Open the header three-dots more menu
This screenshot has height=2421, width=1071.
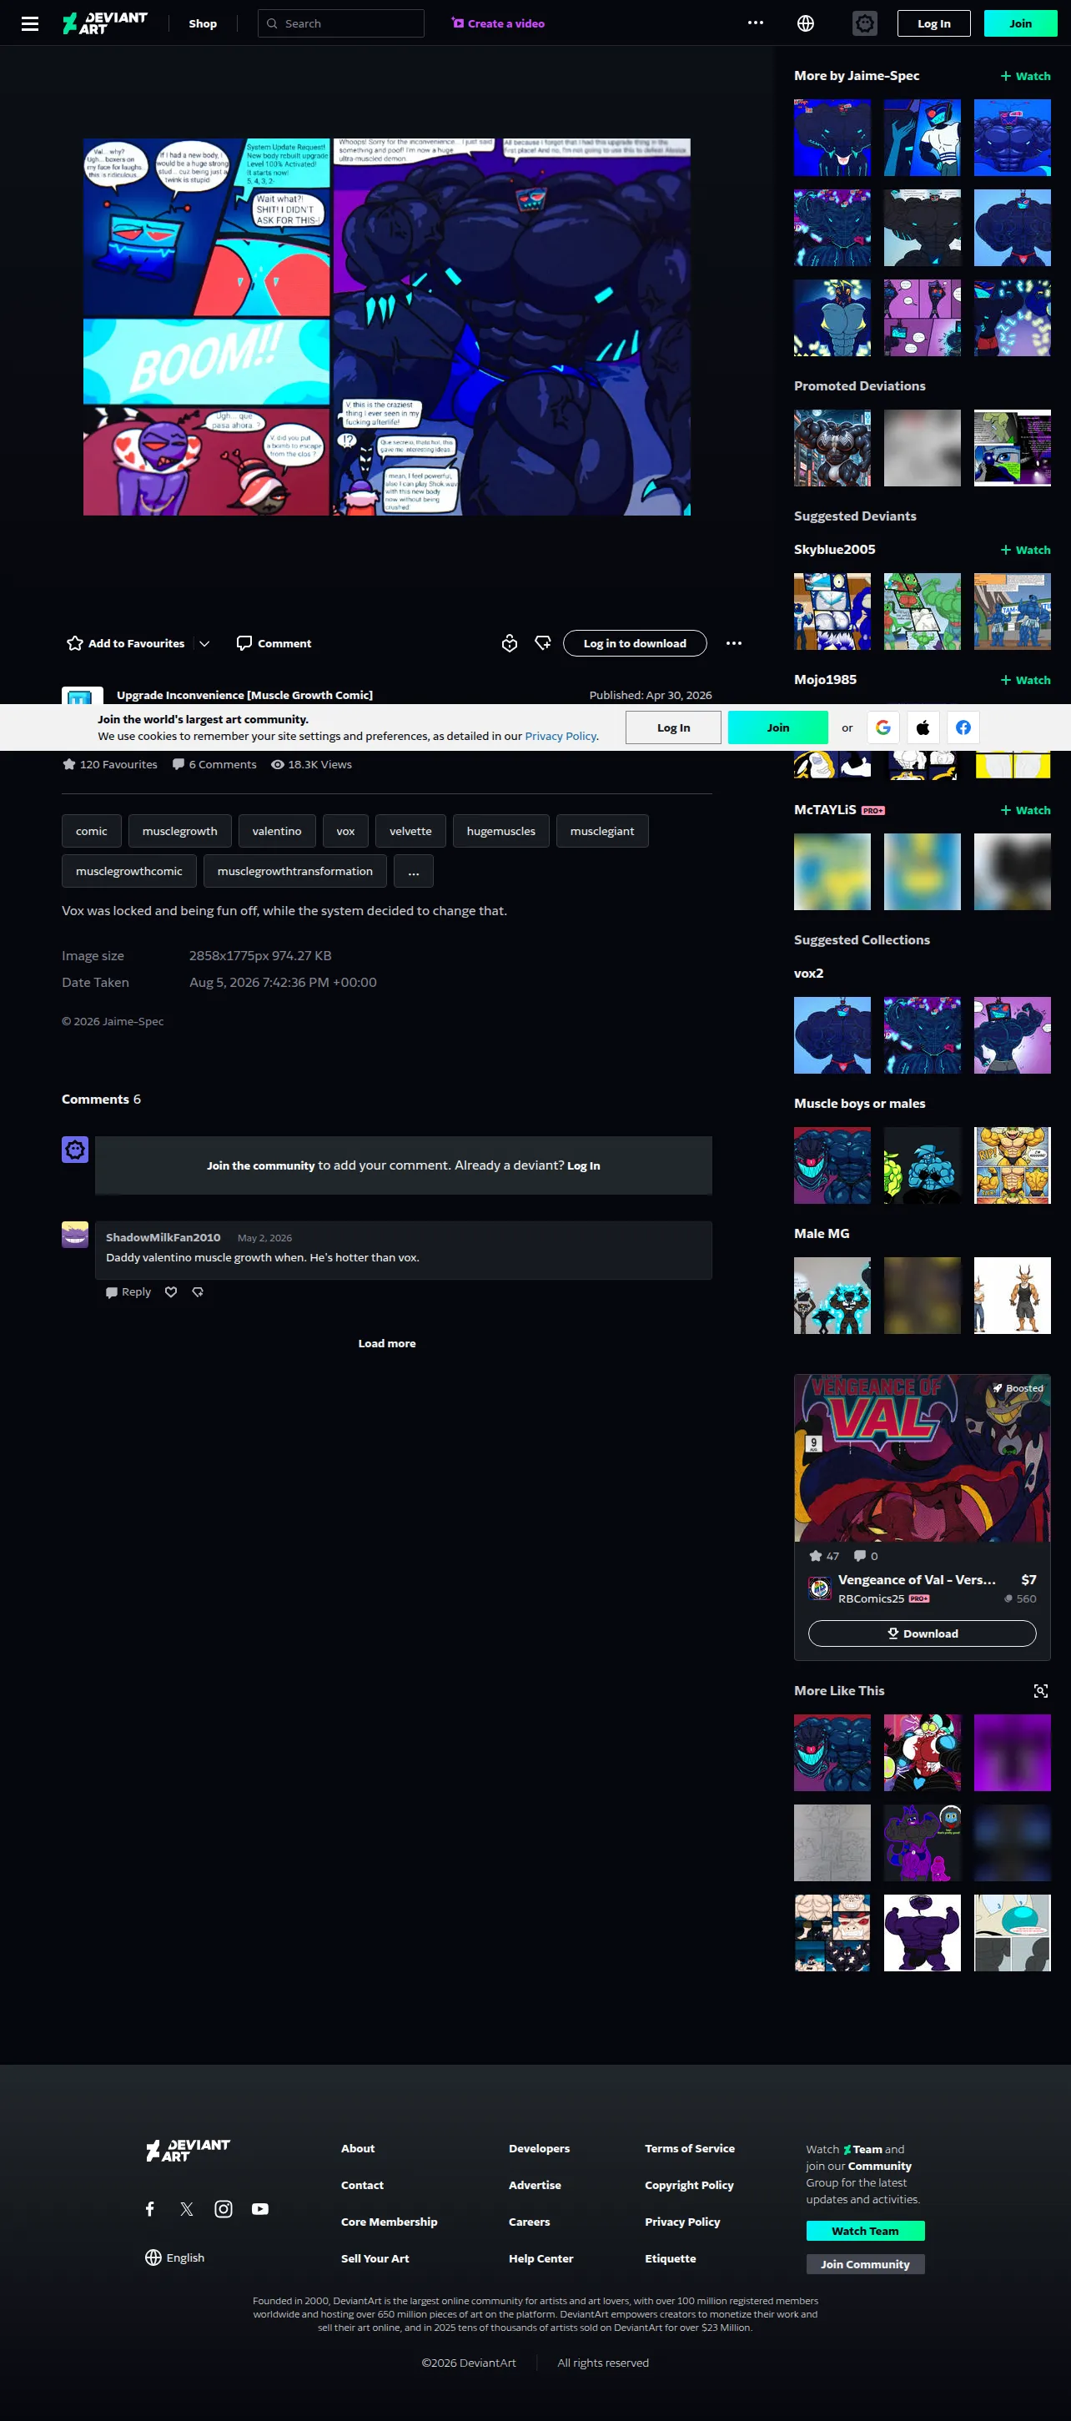(x=756, y=23)
